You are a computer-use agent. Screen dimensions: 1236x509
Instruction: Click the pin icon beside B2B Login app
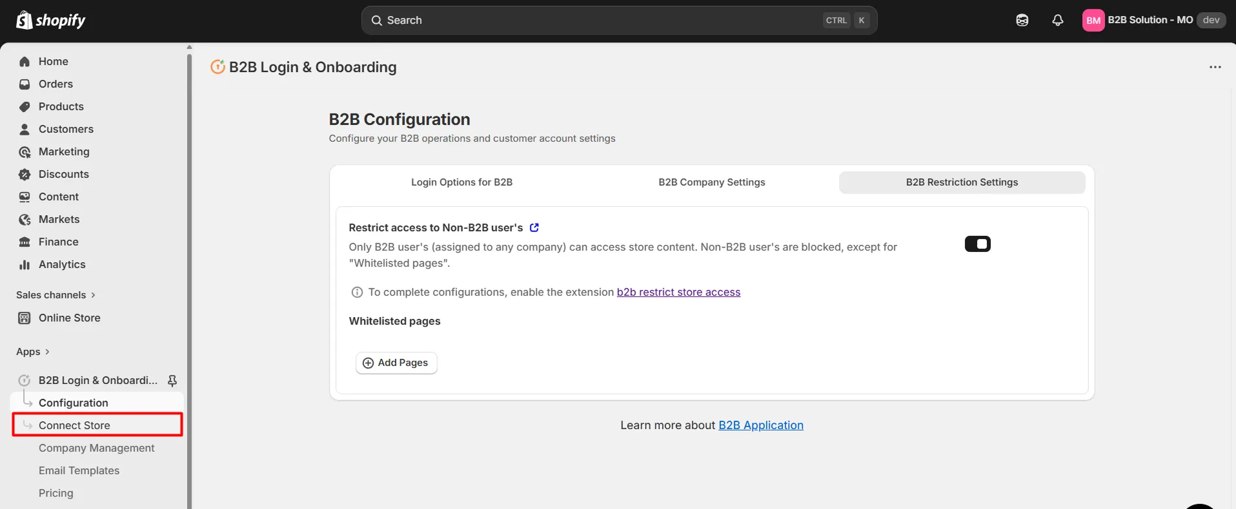coord(172,381)
